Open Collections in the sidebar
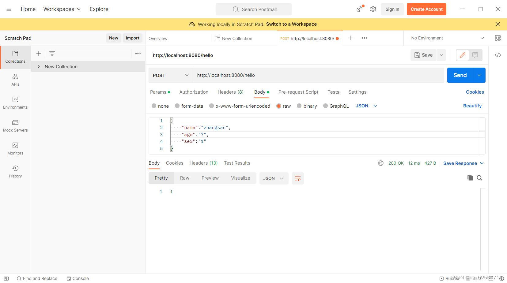507x283 pixels. (x=15, y=57)
